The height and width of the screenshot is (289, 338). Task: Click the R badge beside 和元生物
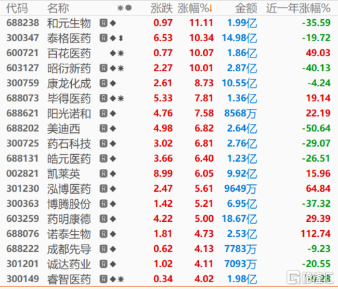[x=103, y=23]
